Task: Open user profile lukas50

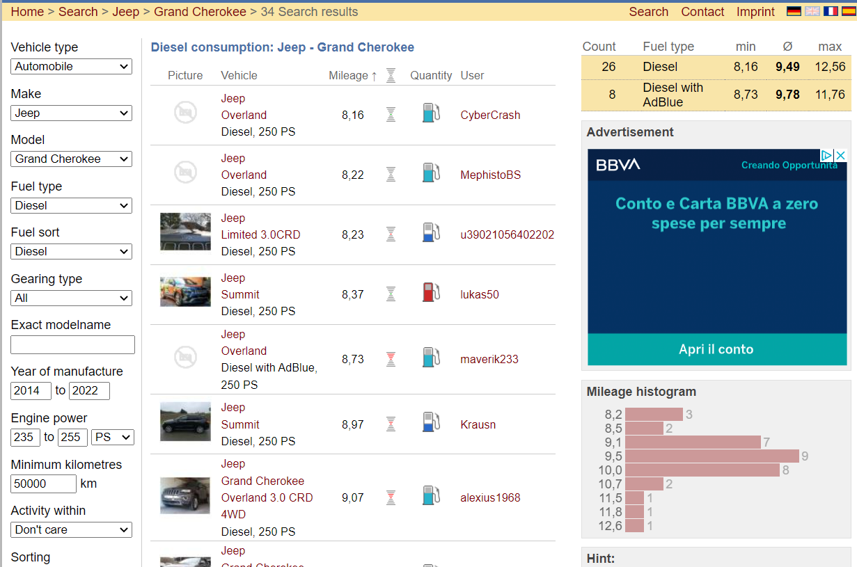Action: pos(479,295)
